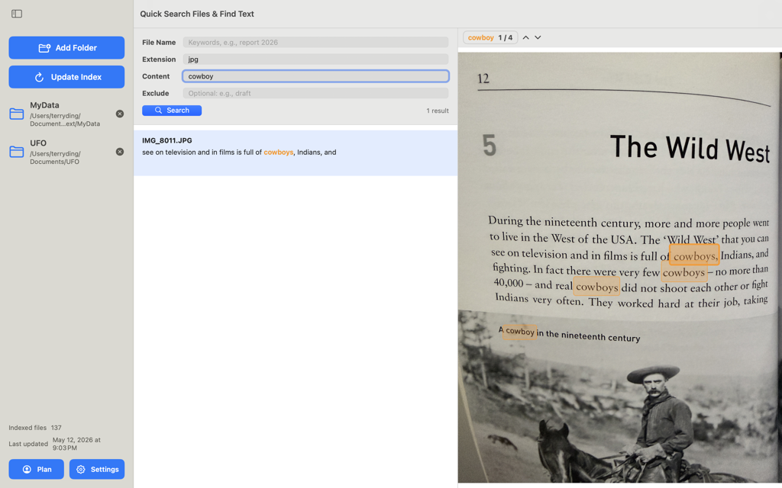Go to previous match with up chevron
Image resolution: width=782 pixels, height=488 pixels.
(525, 37)
